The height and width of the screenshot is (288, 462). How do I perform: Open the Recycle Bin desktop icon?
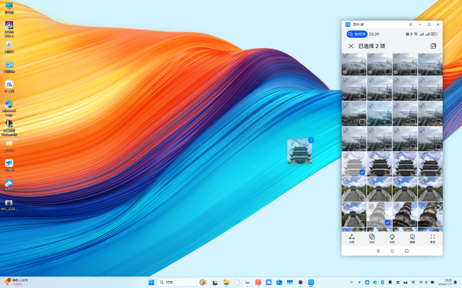[9, 47]
